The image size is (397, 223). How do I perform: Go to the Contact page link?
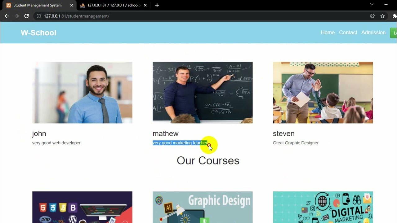click(x=348, y=33)
